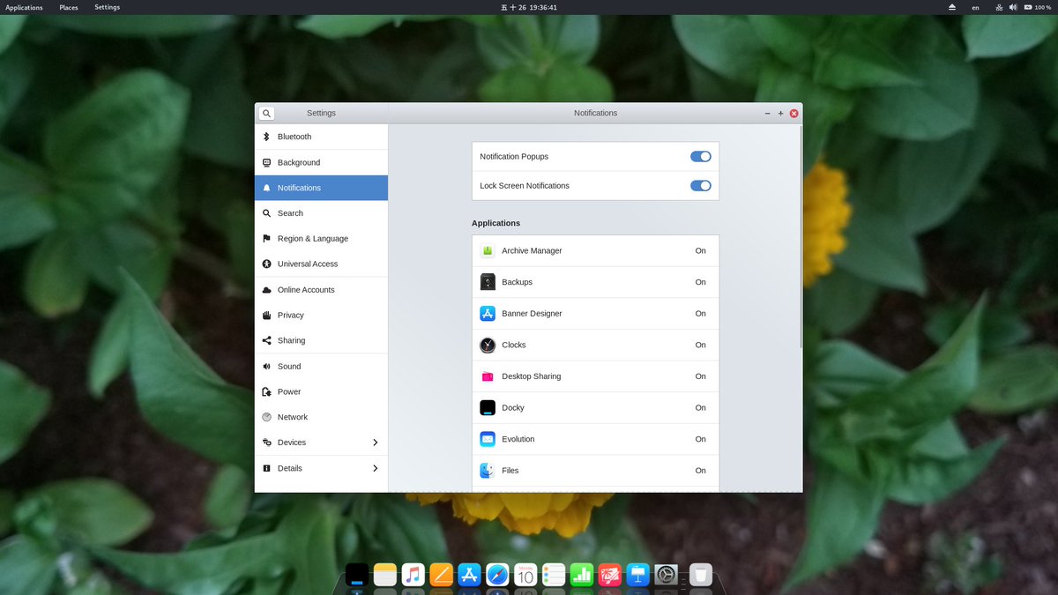Open the System Preferences gear in dock
Image resolution: width=1058 pixels, height=595 pixels.
(667, 575)
